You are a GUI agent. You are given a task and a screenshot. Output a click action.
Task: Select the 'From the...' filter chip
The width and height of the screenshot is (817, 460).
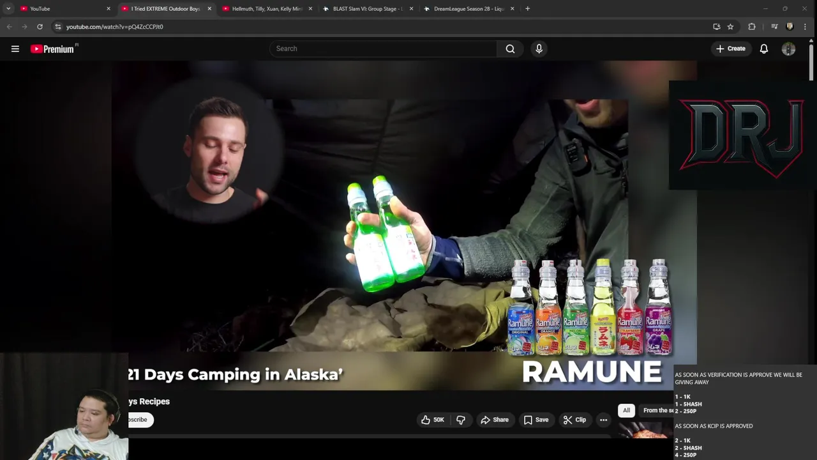(657, 410)
